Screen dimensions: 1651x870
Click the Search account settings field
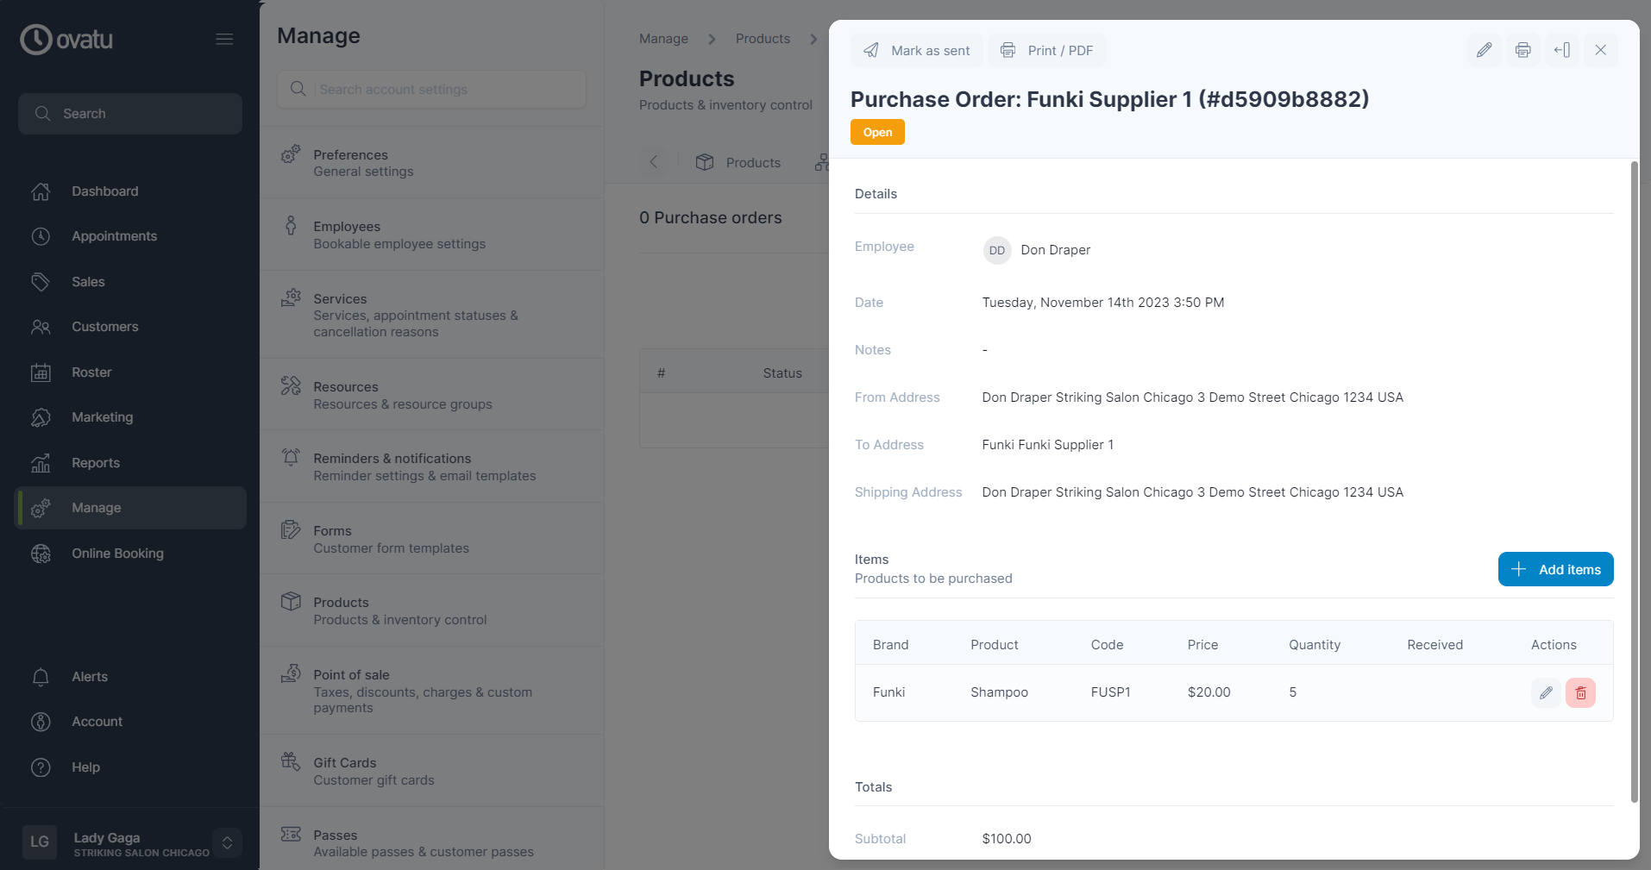pos(431,89)
